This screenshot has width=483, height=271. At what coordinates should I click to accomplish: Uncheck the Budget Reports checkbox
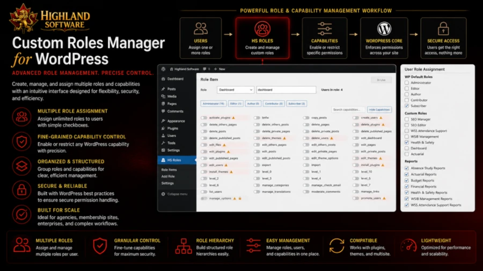[407, 180]
